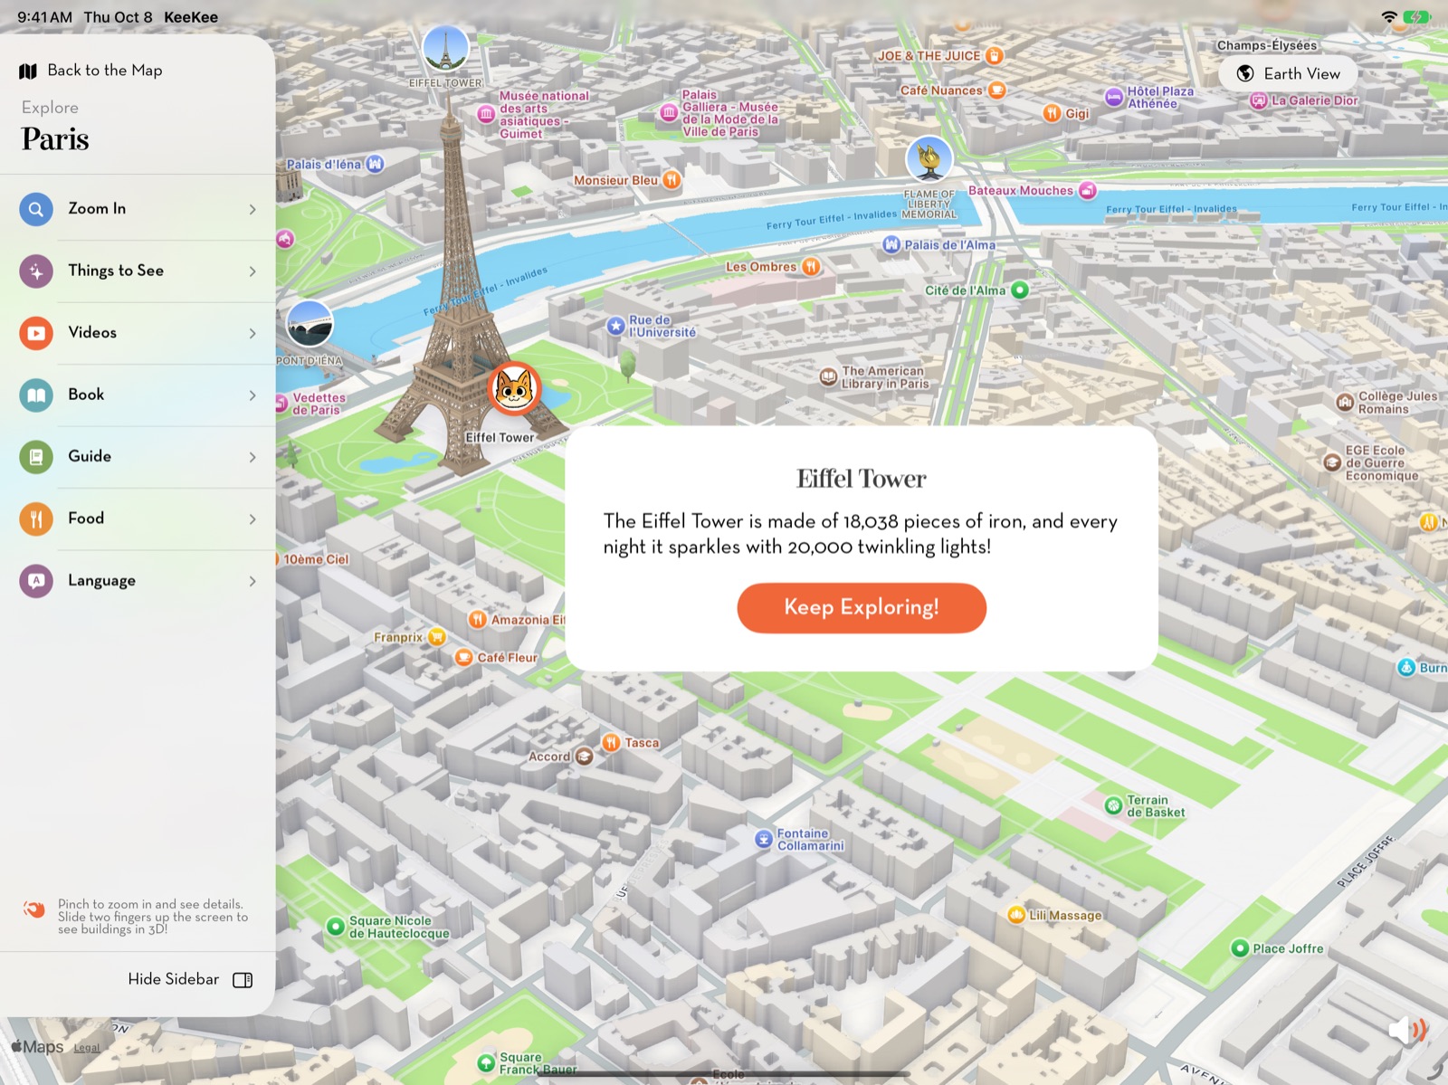The image size is (1448, 1085).
Task: Switch to Earth View
Action: click(1289, 73)
